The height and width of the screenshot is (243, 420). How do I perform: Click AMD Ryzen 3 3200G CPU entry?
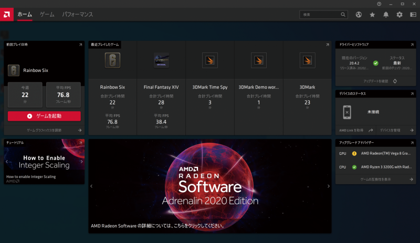(386, 167)
